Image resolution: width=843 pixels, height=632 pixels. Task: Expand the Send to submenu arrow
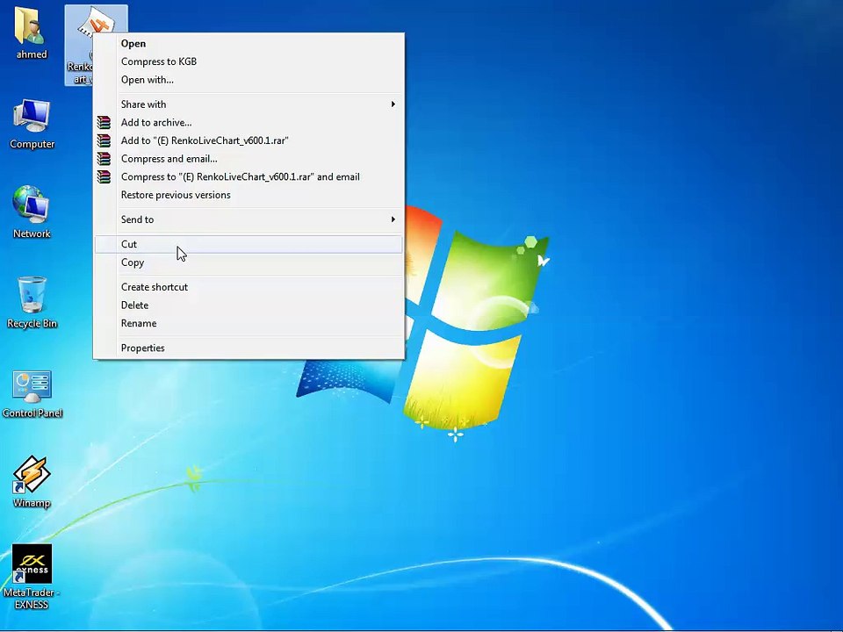pyautogui.click(x=393, y=219)
